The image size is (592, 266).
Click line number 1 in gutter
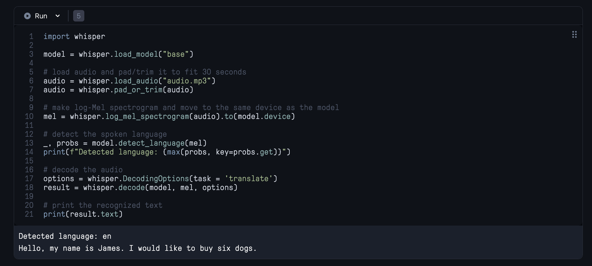click(x=31, y=36)
